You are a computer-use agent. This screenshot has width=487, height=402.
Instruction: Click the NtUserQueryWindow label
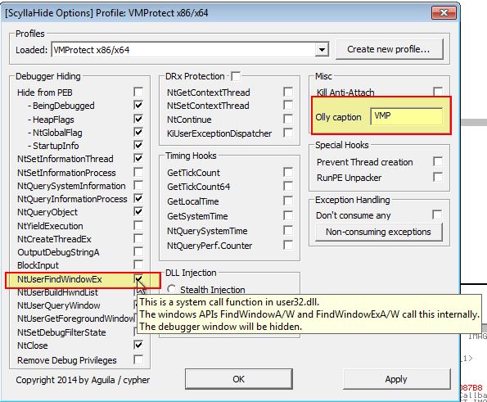[59, 305]
